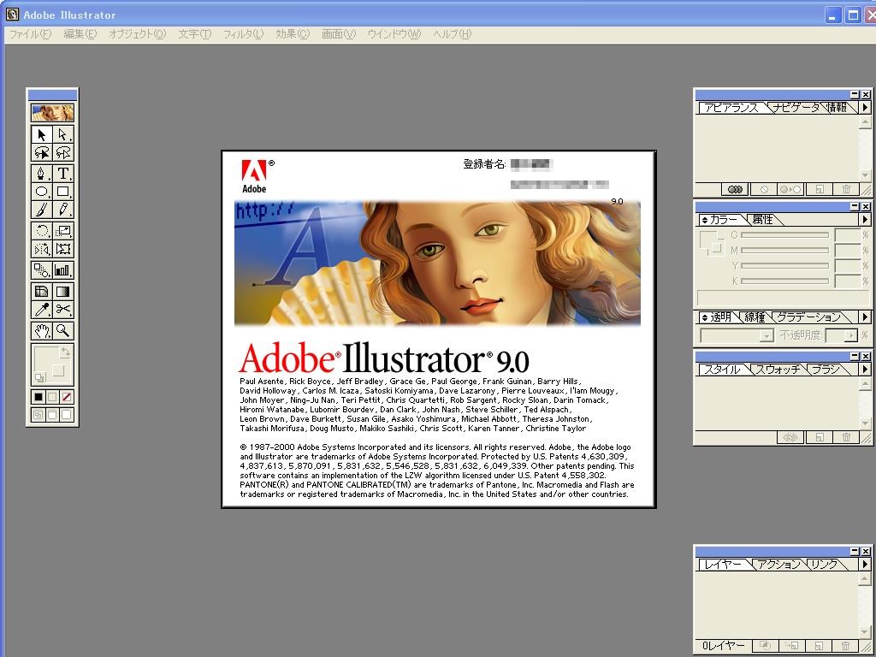Screen dimensions: 876x657
Task: Open ウインドウ(W) menu
Action: click(394, 34)
